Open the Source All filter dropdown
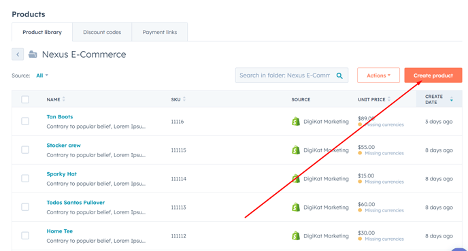Screen dimensions: 468x251 coord(42,76)
